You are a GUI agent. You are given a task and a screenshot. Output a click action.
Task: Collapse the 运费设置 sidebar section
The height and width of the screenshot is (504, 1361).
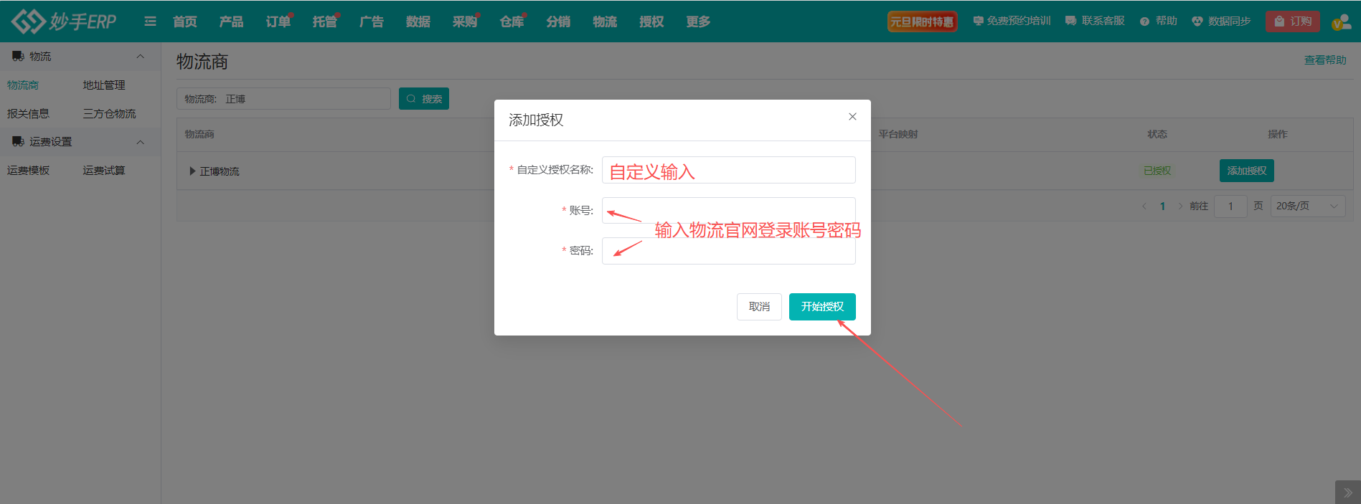pyautogui.click(x=141, y=142)
